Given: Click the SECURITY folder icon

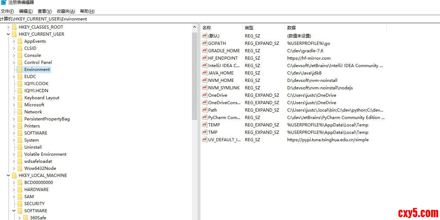Looking at the screenshot, I should tap(20, 204).
